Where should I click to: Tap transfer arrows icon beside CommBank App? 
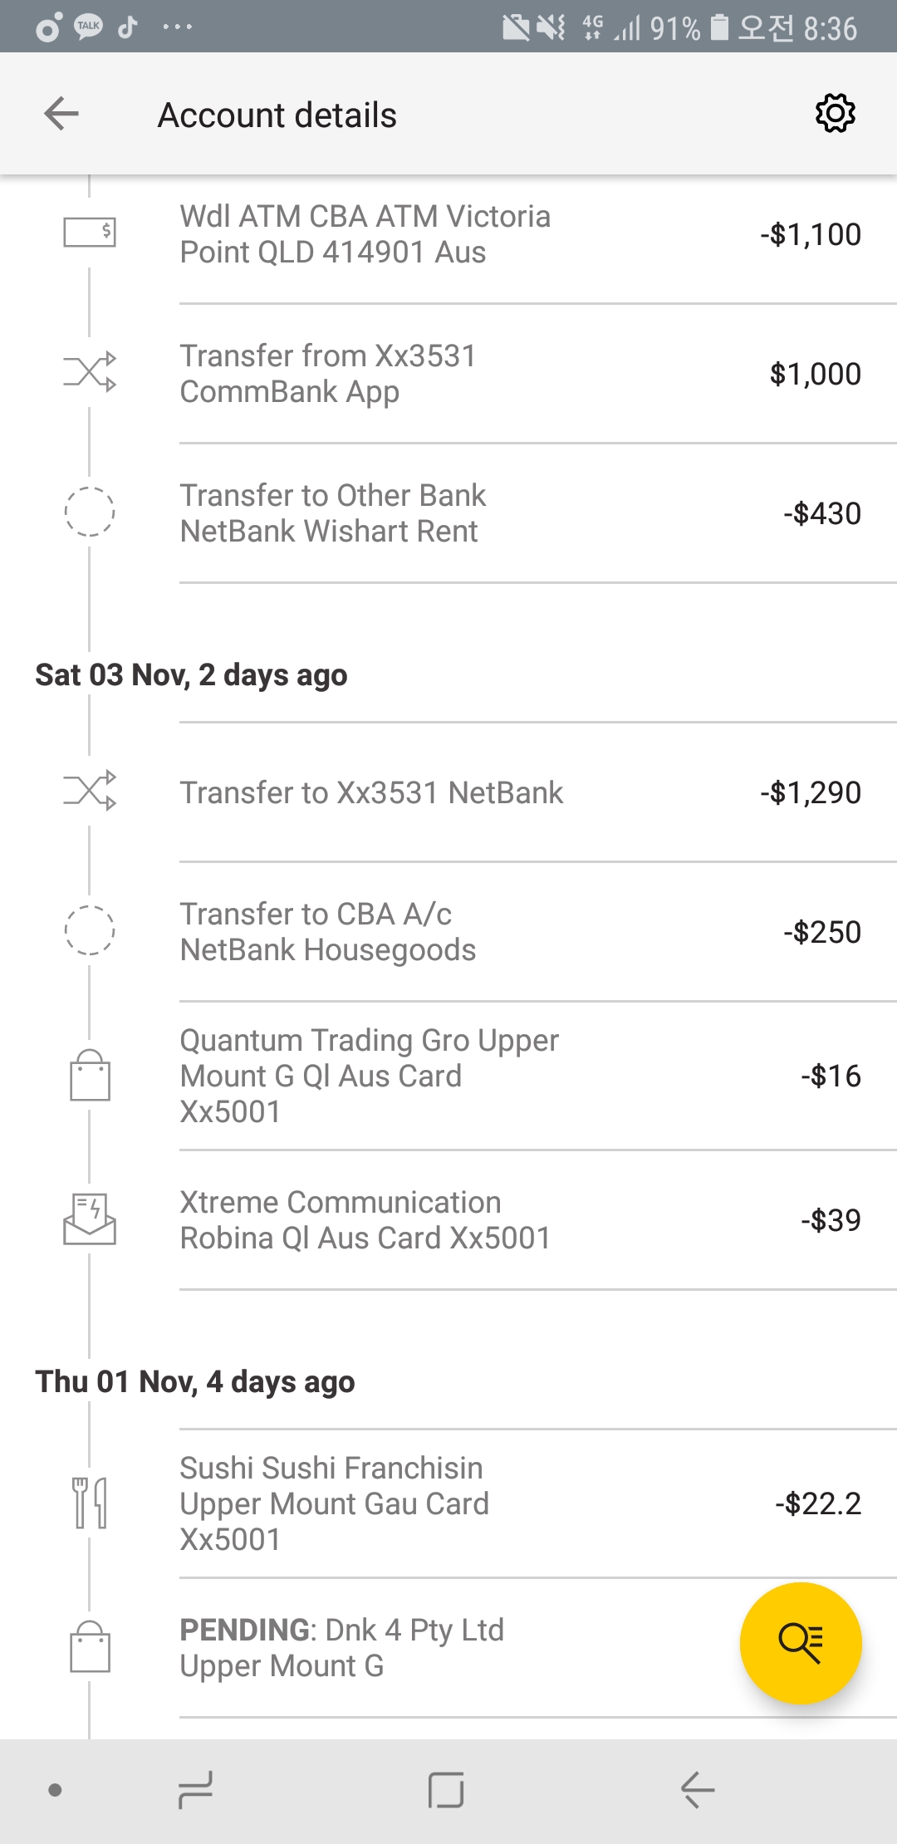click(90, 372)
